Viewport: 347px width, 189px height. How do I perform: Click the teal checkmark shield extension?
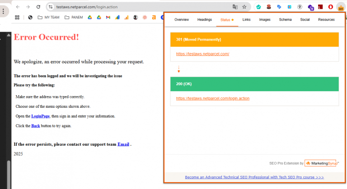(258, 7)
